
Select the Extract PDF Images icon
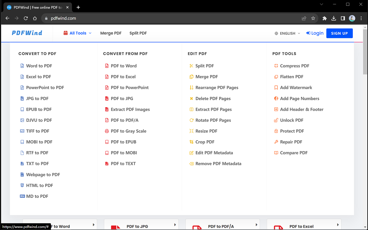click(x=107, y=109)
